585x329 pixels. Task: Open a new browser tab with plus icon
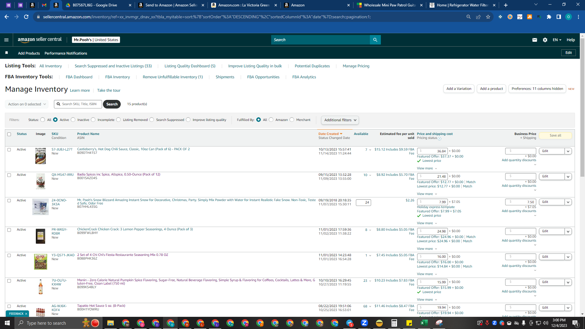(506, 5)
